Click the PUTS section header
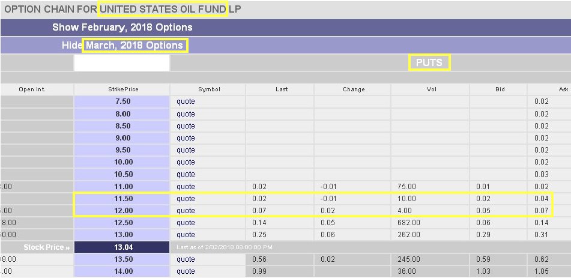Screen dimensions: 571x278 [429, 62]
